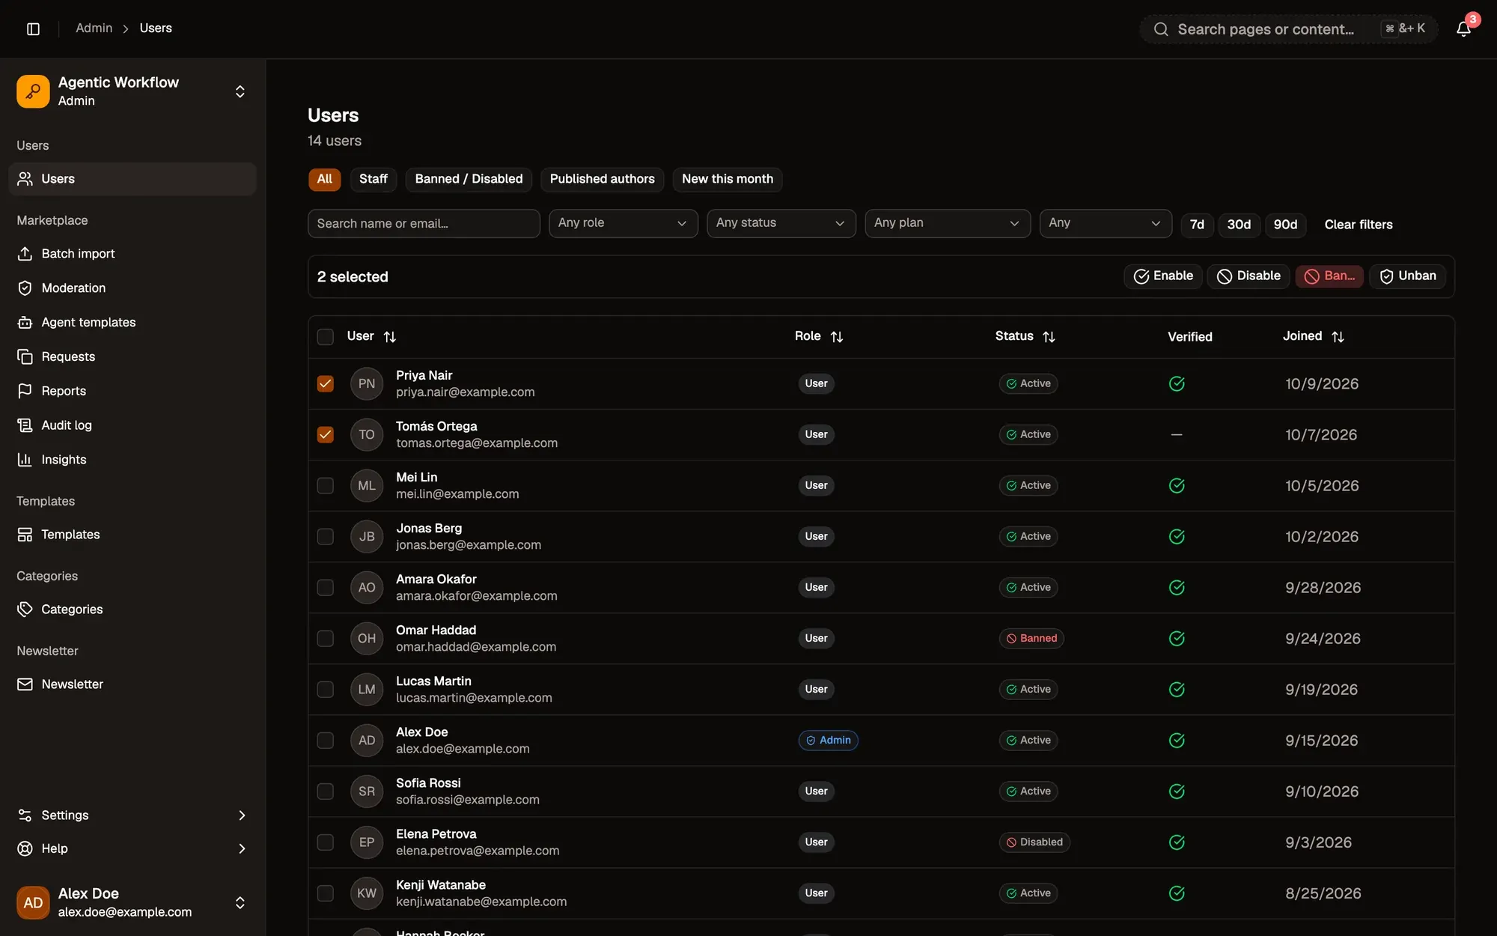Click the Enable bulk action button

[1162, 276]
